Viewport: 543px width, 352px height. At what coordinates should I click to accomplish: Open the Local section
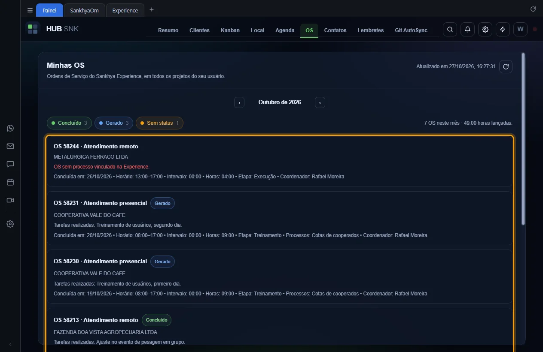pyautogui.click(x=257, y=30)
